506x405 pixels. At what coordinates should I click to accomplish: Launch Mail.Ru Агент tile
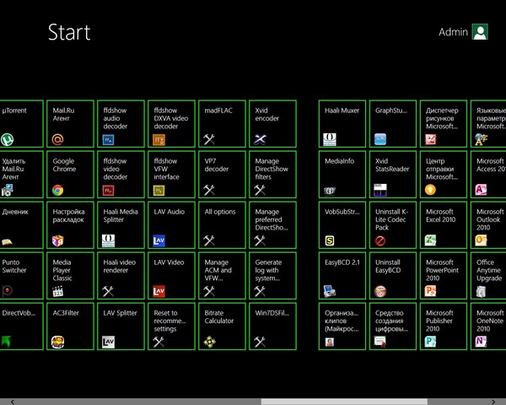pos(70,124)
